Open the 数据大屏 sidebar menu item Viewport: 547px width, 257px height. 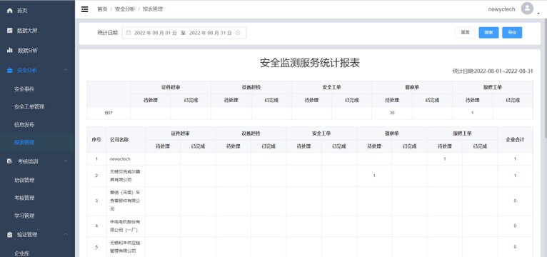[37, 30]
